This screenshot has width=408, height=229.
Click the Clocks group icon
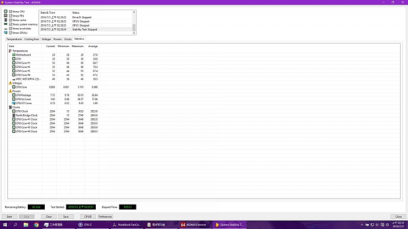(x=10, y=107)
